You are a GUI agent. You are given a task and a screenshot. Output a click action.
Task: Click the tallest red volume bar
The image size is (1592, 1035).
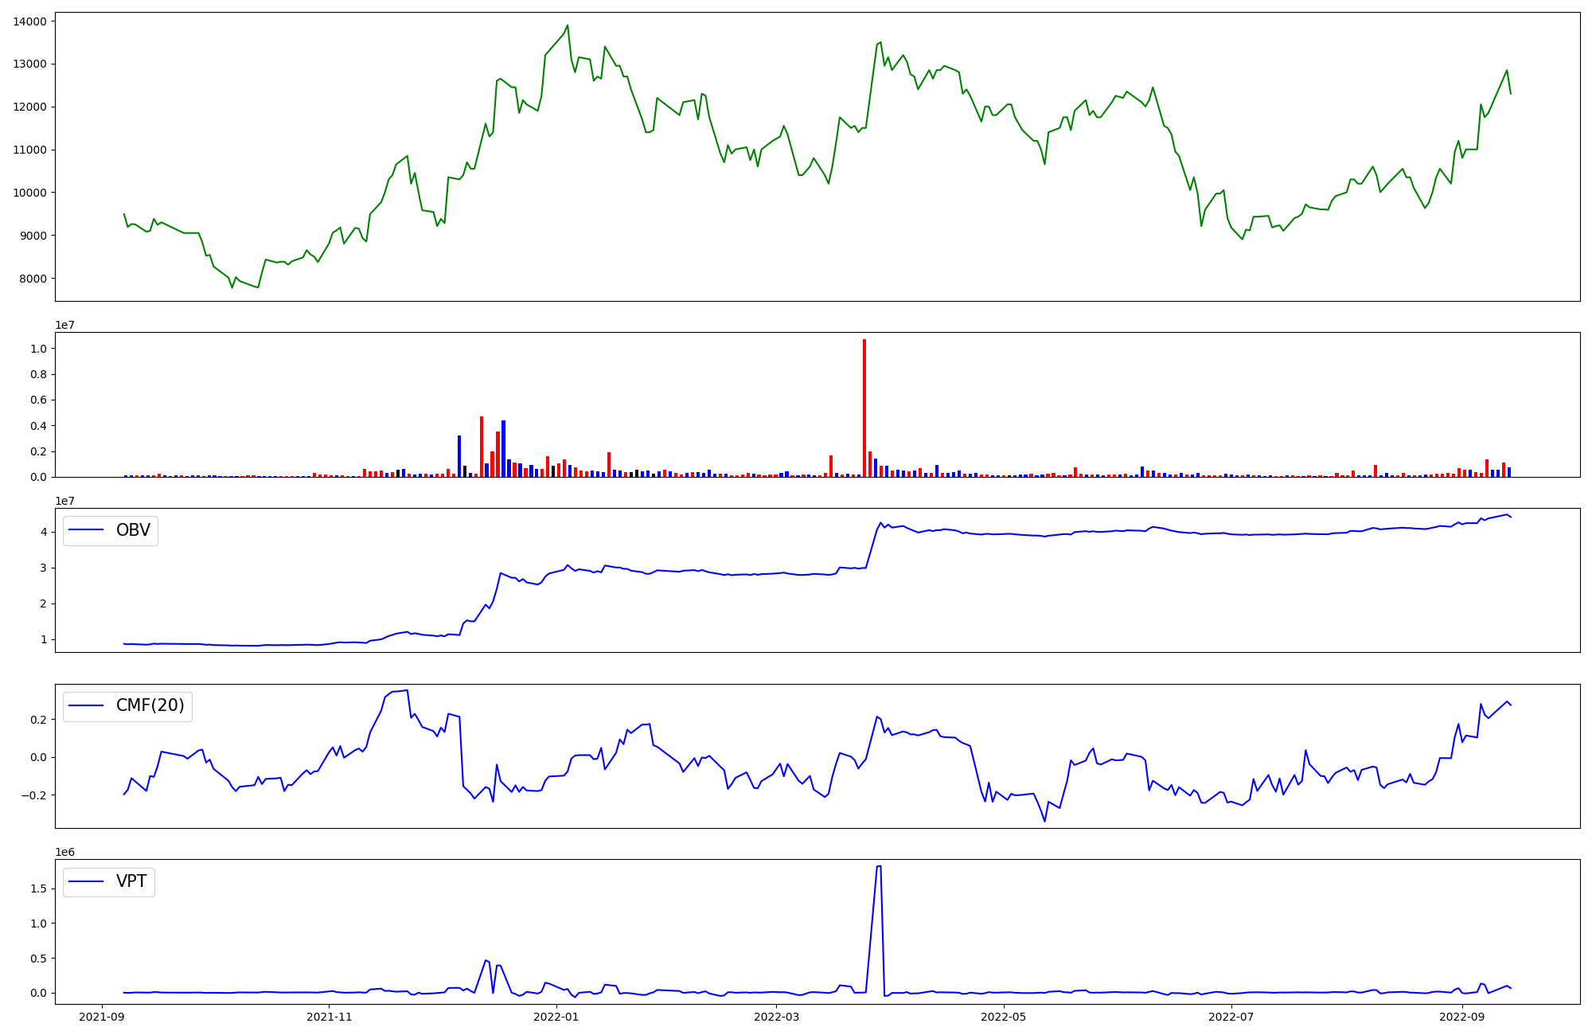864,406
